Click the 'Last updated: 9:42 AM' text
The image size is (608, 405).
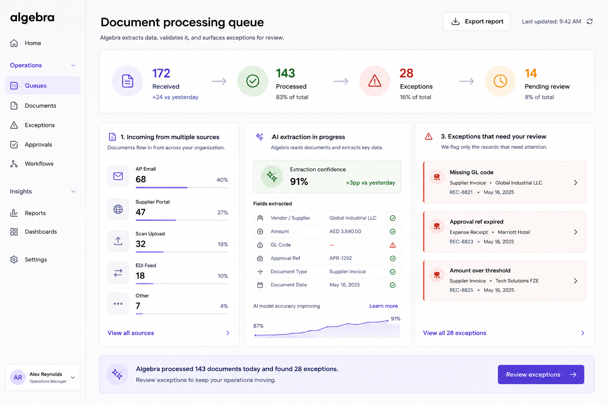click(x=551, y=21)
